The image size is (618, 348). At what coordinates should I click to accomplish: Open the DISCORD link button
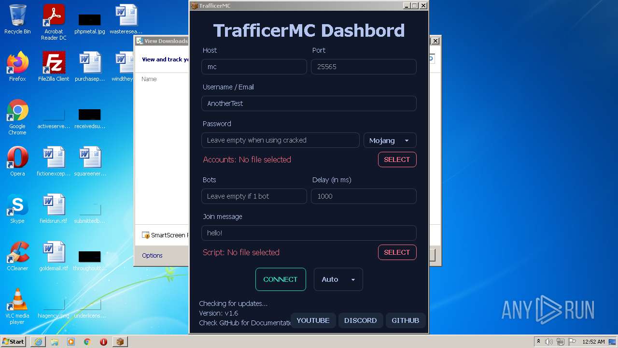pyautogui.click(x=361, y=320)
